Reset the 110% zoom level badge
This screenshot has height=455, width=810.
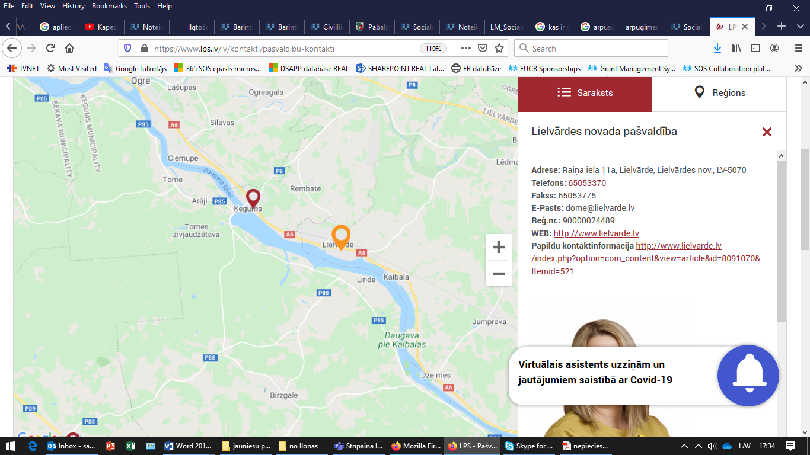433,49
